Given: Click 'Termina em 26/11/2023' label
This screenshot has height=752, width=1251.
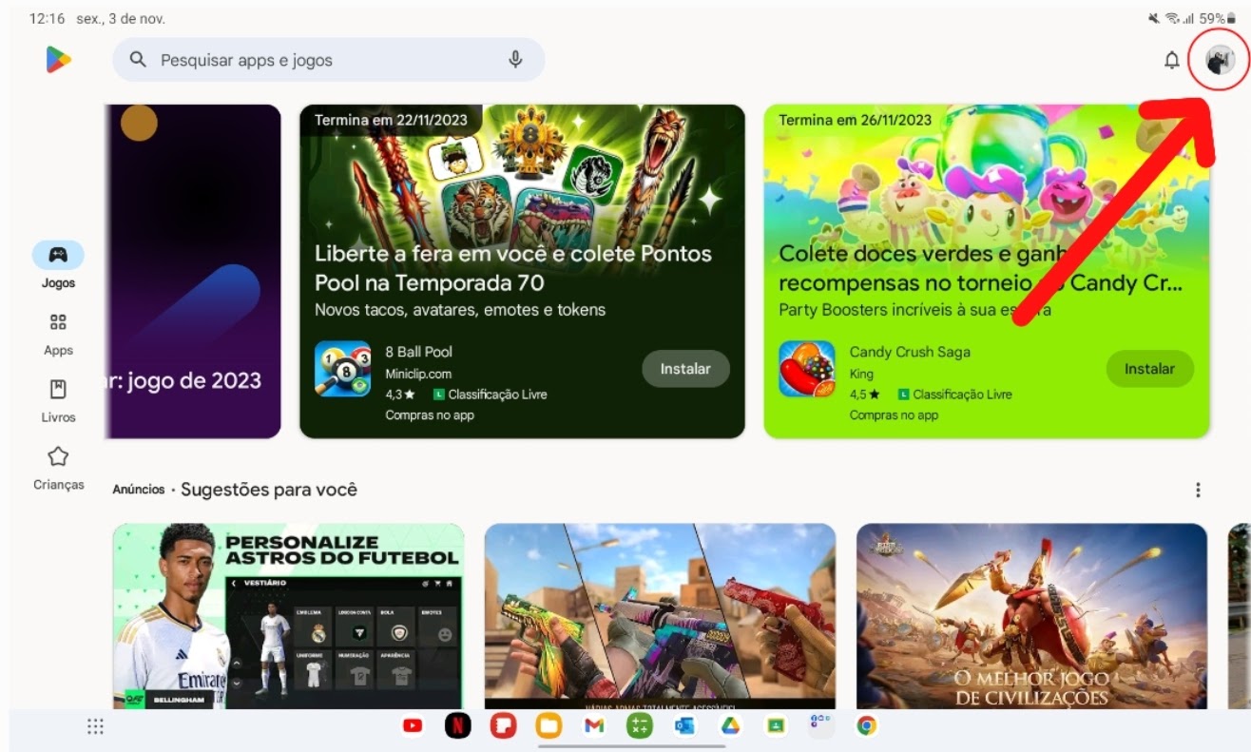Looking at the screenshot, I should tap(856, 120).
